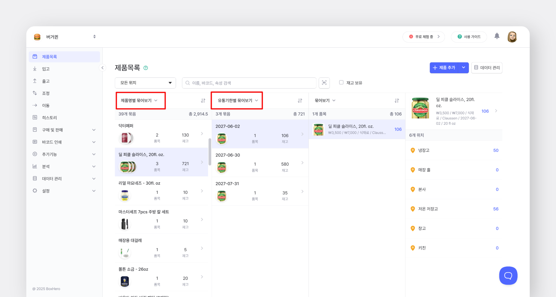The height and width of the screenshot is (297, 556).
Task: Go to 히스토리 in the sidebar
Action: pos(50,118)
